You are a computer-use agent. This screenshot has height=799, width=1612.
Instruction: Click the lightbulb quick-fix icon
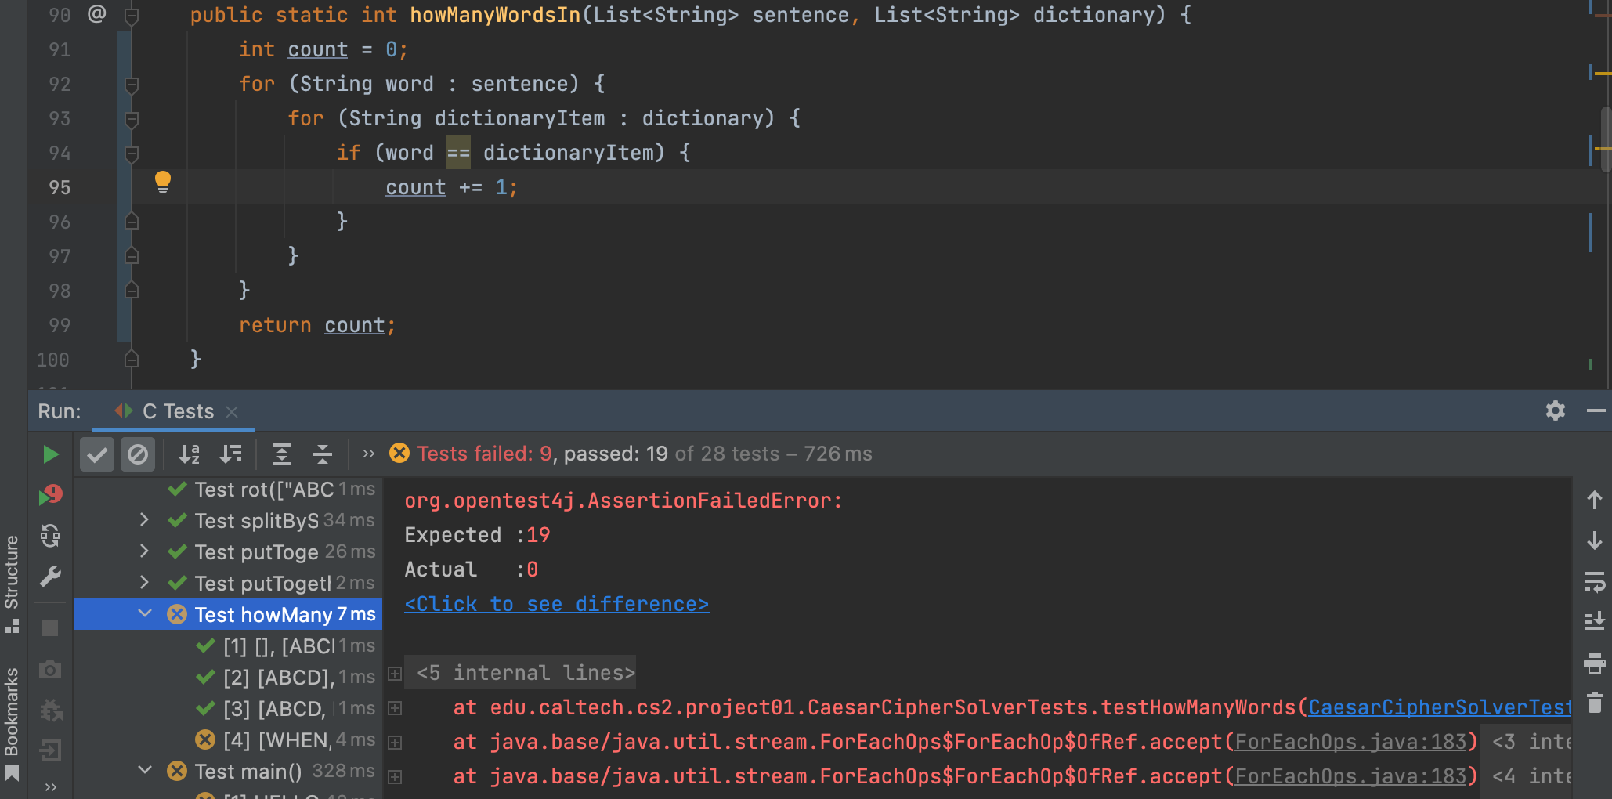pos(162,182)
